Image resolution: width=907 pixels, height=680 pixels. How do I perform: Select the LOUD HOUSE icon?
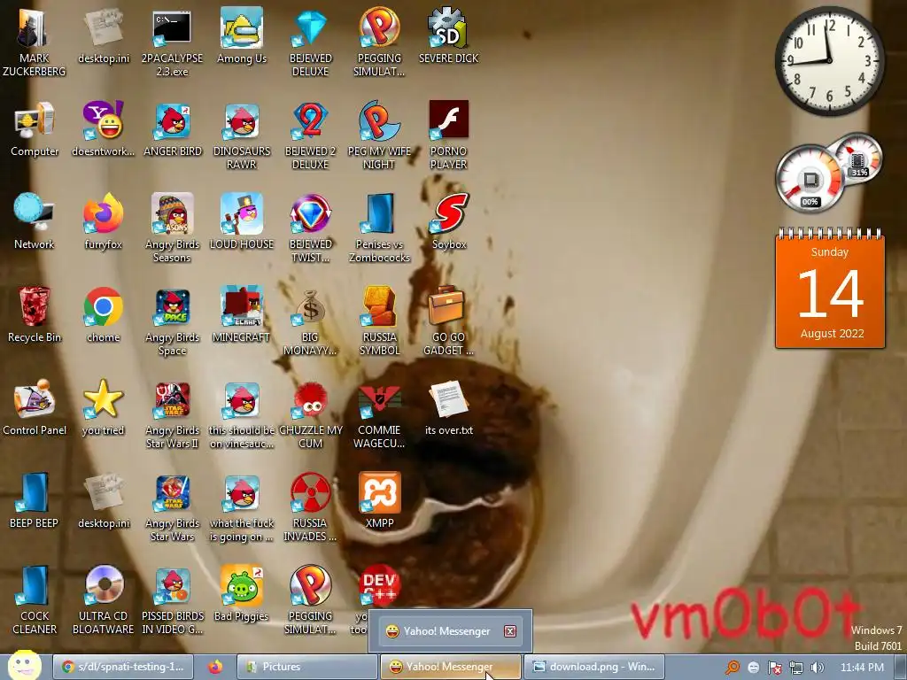pyautogui.click(x=242, y=222)
